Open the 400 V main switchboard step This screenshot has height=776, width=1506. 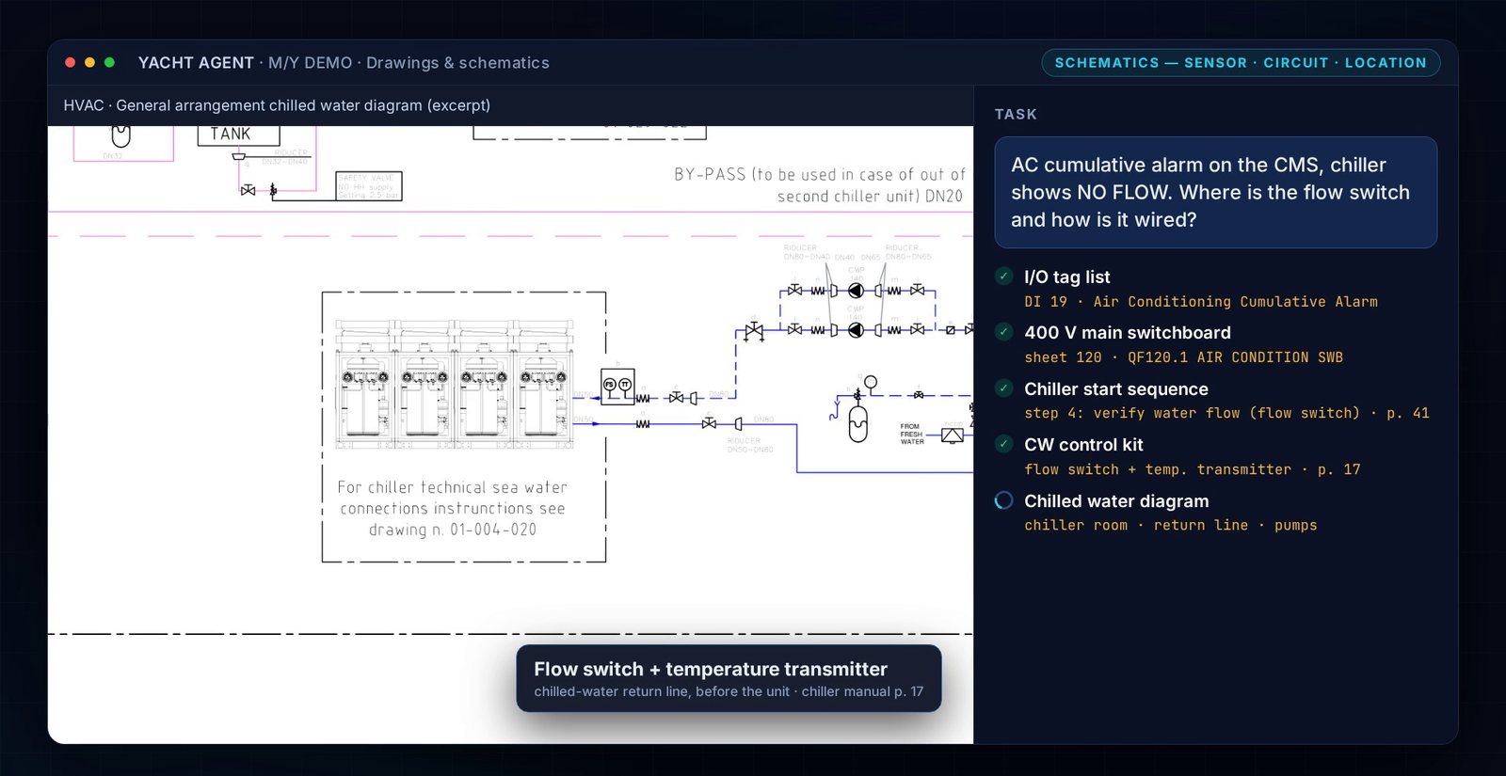pos(1214,344)
